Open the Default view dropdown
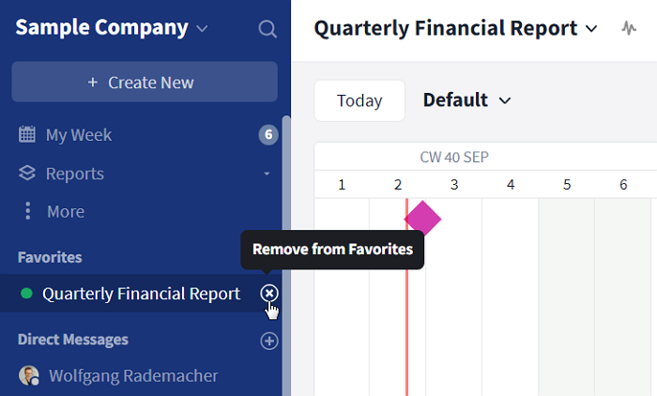 point(466,100)
